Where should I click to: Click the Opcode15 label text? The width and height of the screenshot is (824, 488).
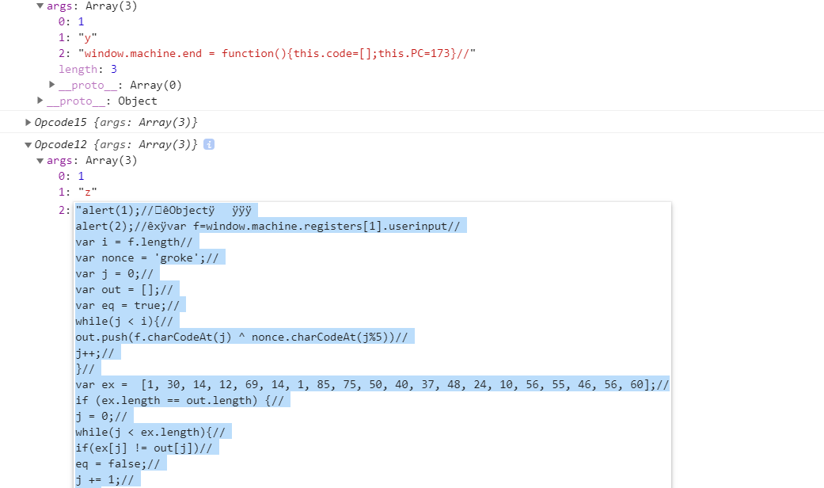coord(60,122)
